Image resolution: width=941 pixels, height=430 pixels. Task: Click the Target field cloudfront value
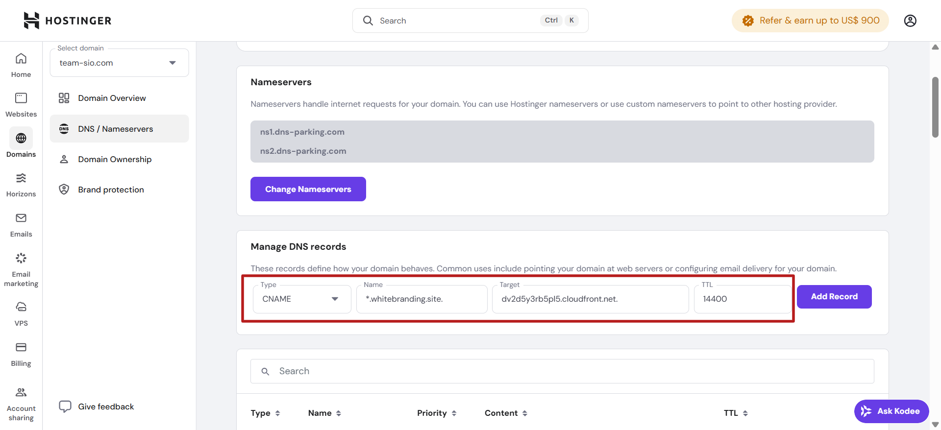[x=590, y=299]
